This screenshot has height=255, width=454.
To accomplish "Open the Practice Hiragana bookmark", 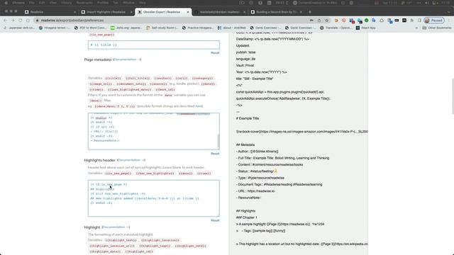I will point(198,28).
